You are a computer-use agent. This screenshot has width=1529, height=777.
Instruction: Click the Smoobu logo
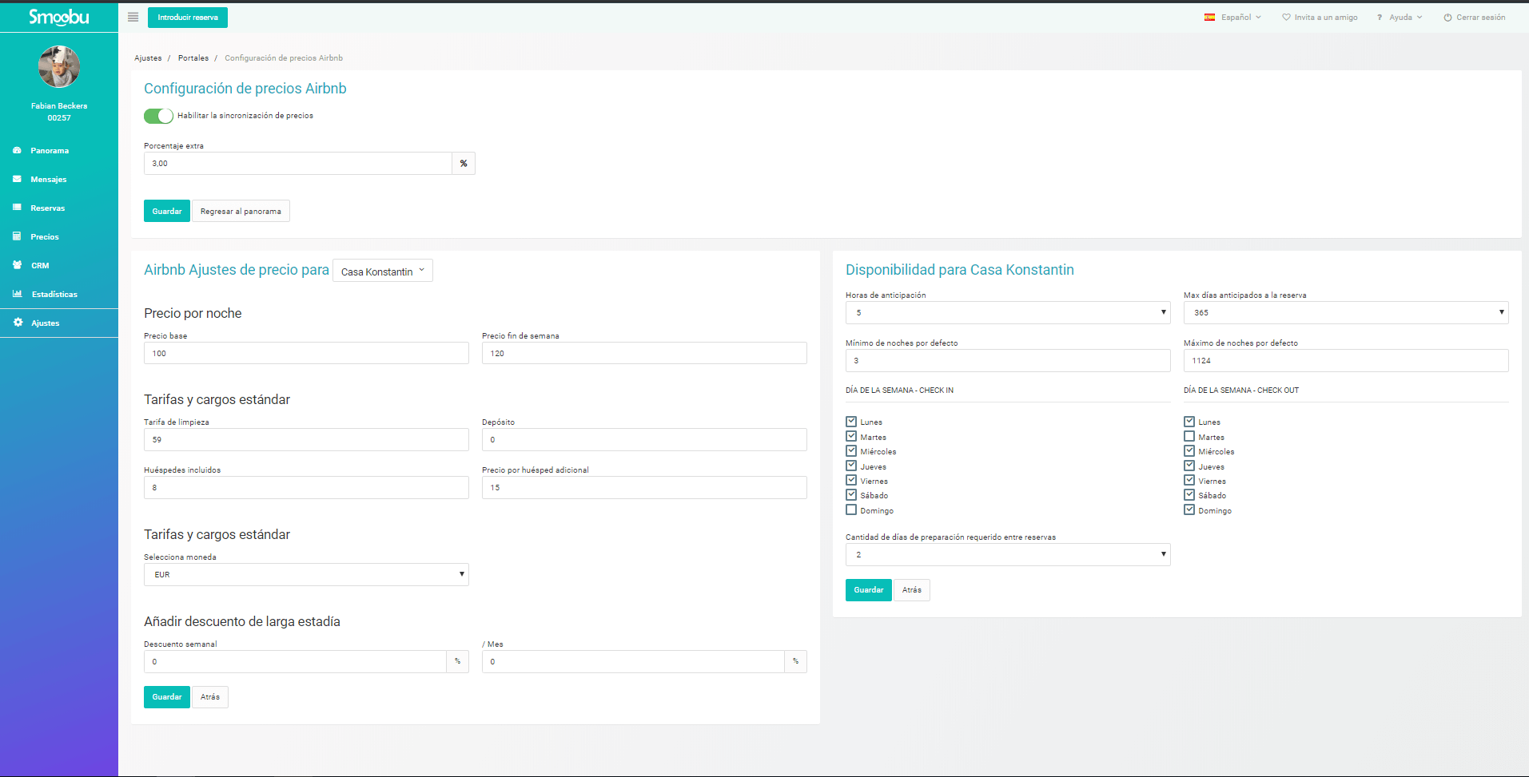(x=59, y=17)
